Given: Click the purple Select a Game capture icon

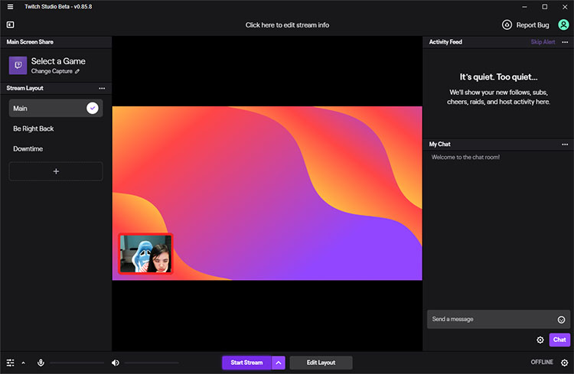Looking at the screenshot, I should [x=18, y=65].
